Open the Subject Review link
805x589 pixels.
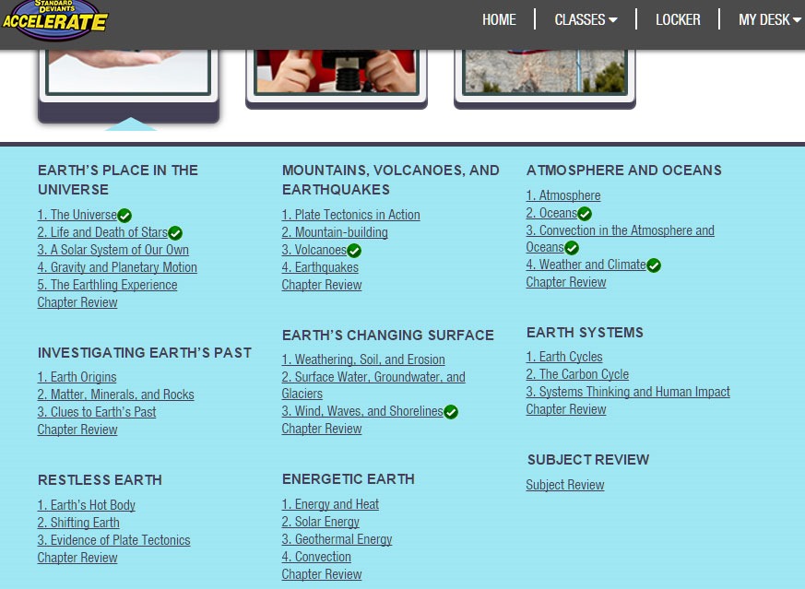pyautogui.click(x=565, y=485)
